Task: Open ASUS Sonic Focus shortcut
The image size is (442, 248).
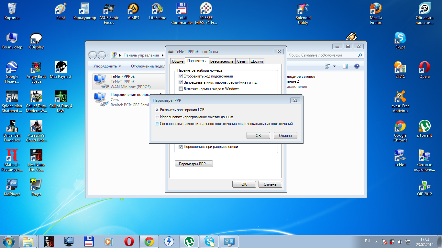Action: (109, 14)
